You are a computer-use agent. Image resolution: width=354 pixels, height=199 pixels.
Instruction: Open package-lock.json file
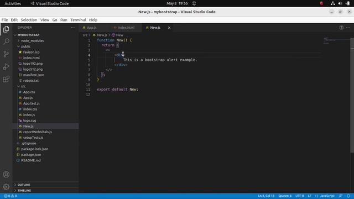[x=34, y=149]
